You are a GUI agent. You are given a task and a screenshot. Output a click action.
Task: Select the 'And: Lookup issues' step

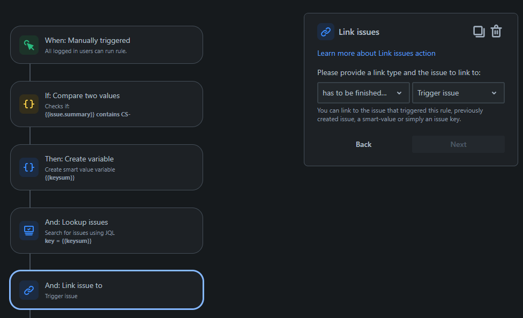click(107, 231)
